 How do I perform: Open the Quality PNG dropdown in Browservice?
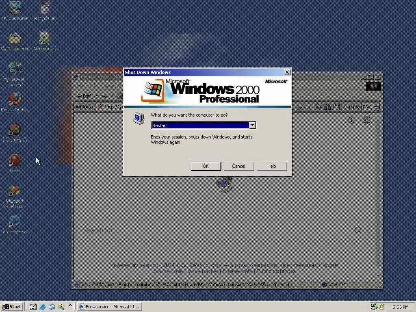click(371, 107)
